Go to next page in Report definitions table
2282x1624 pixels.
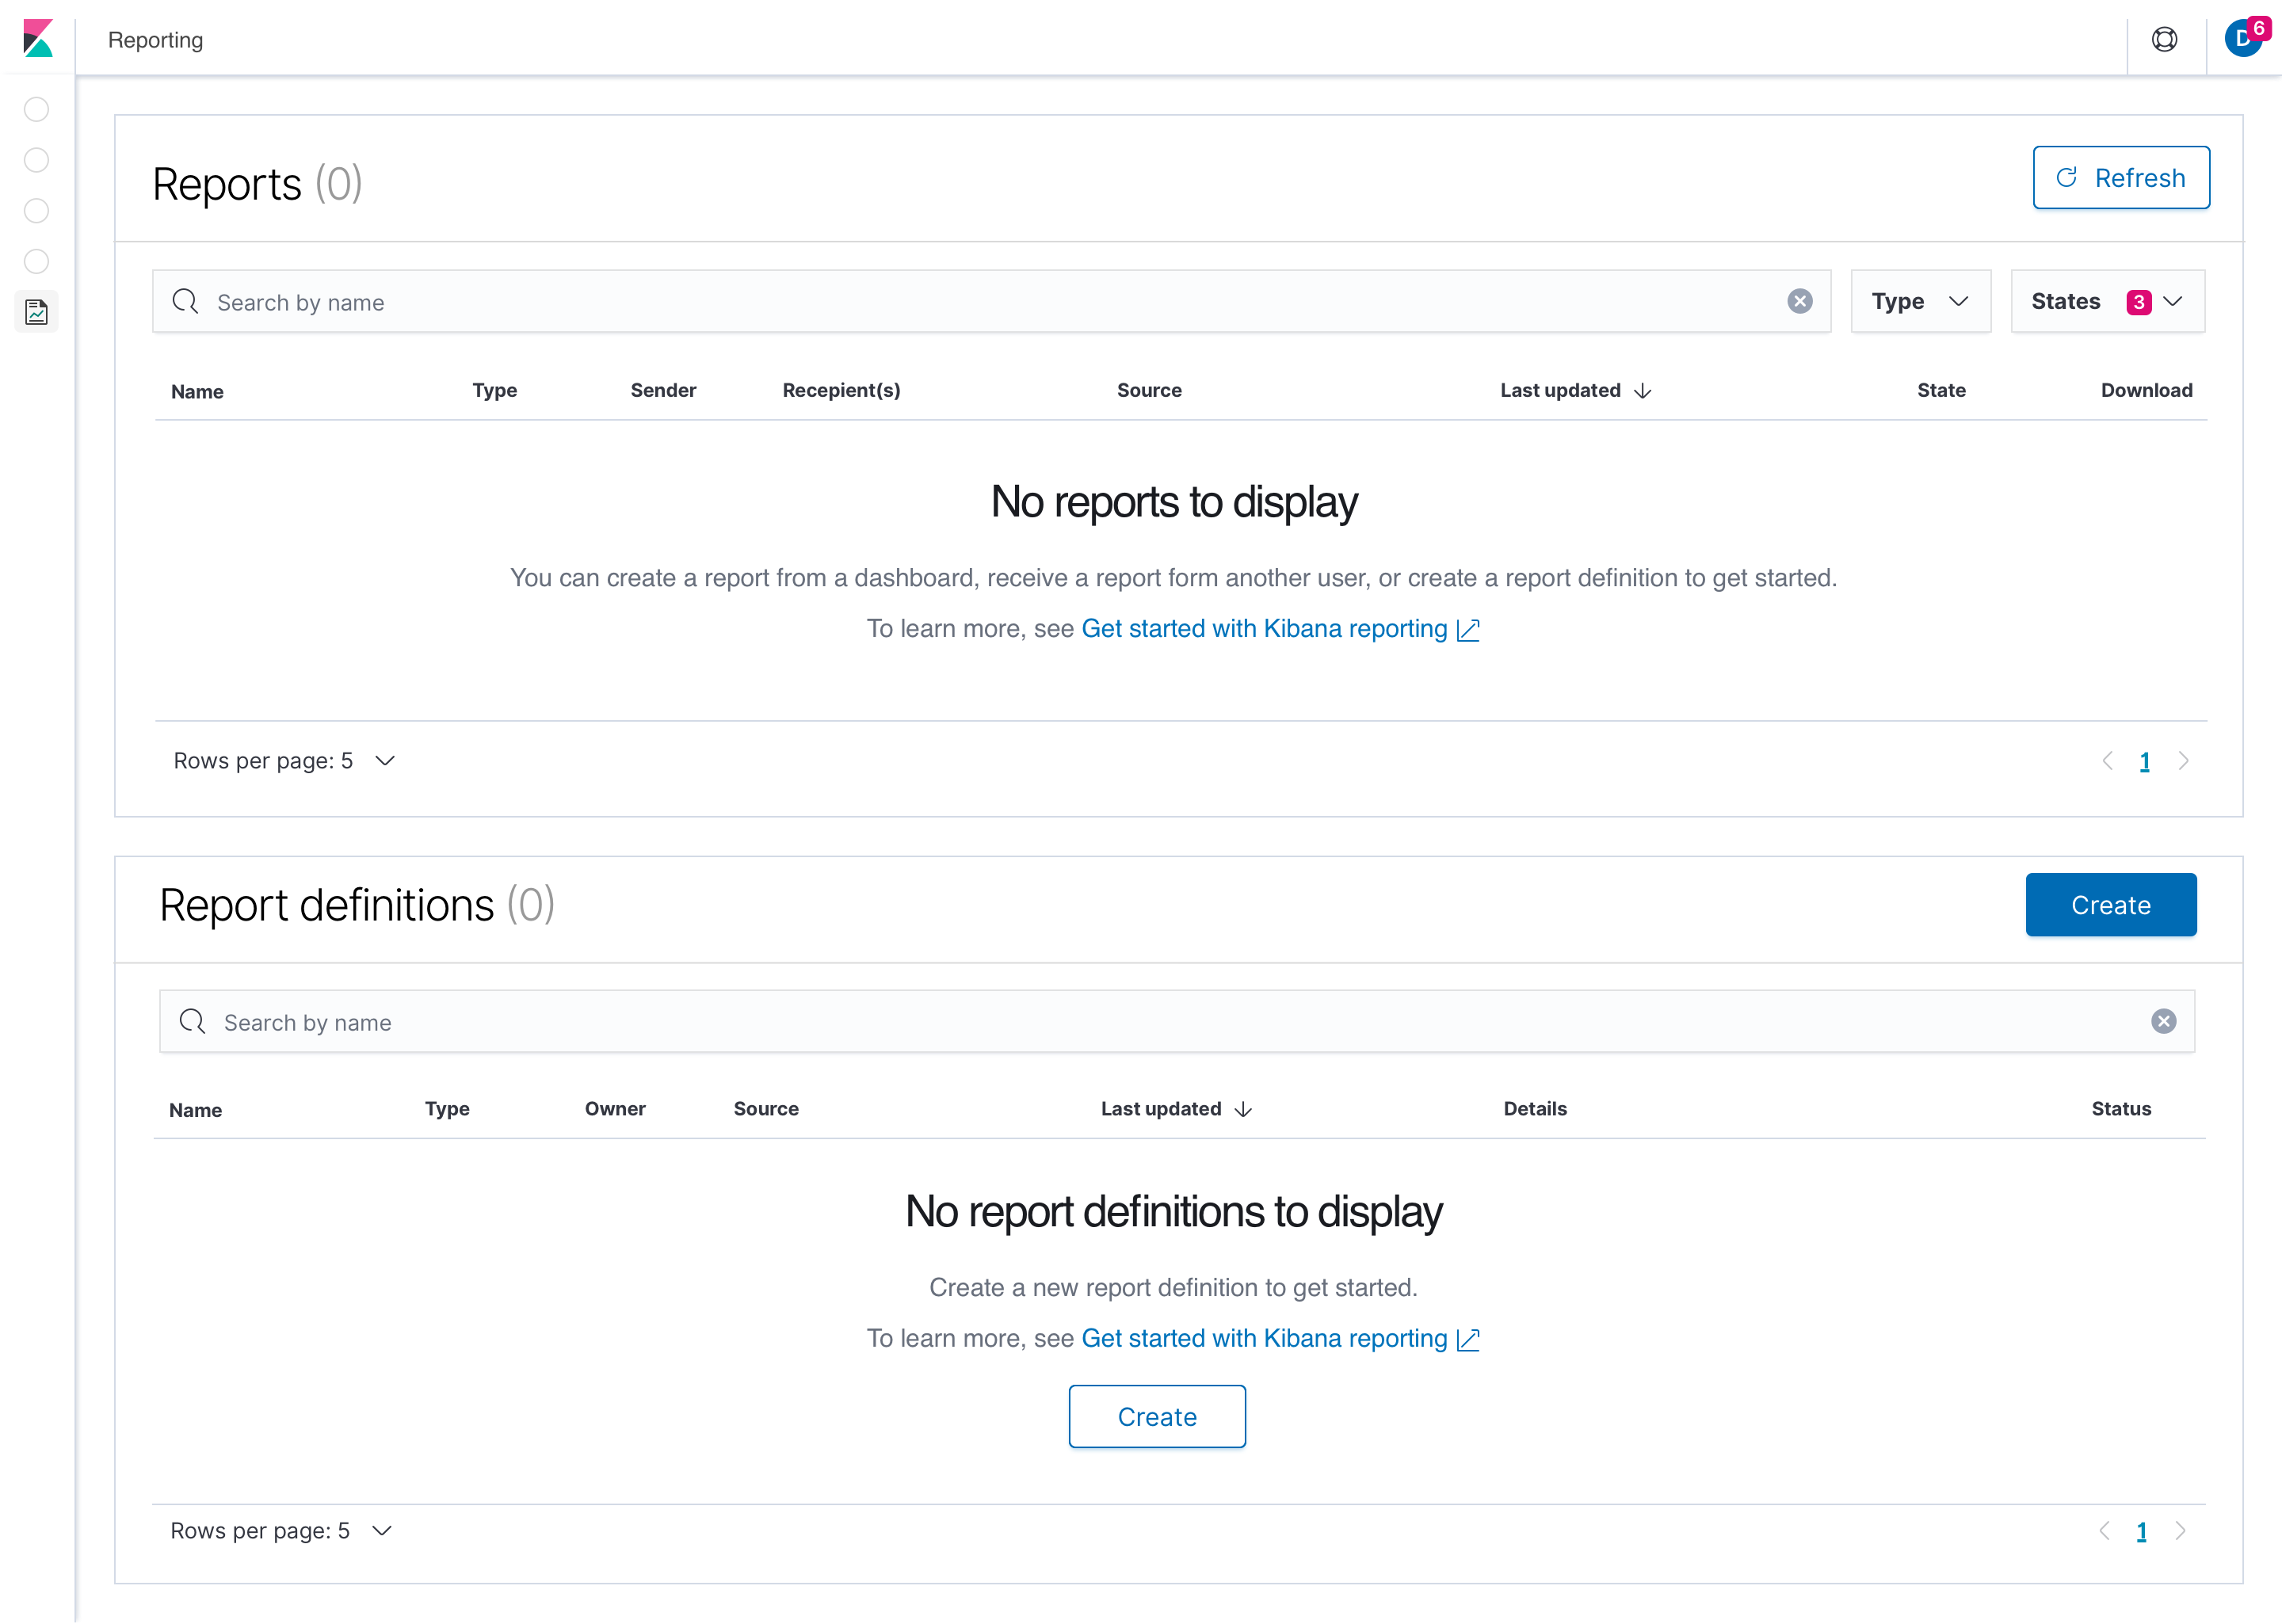click(x=2180, y=1531)
